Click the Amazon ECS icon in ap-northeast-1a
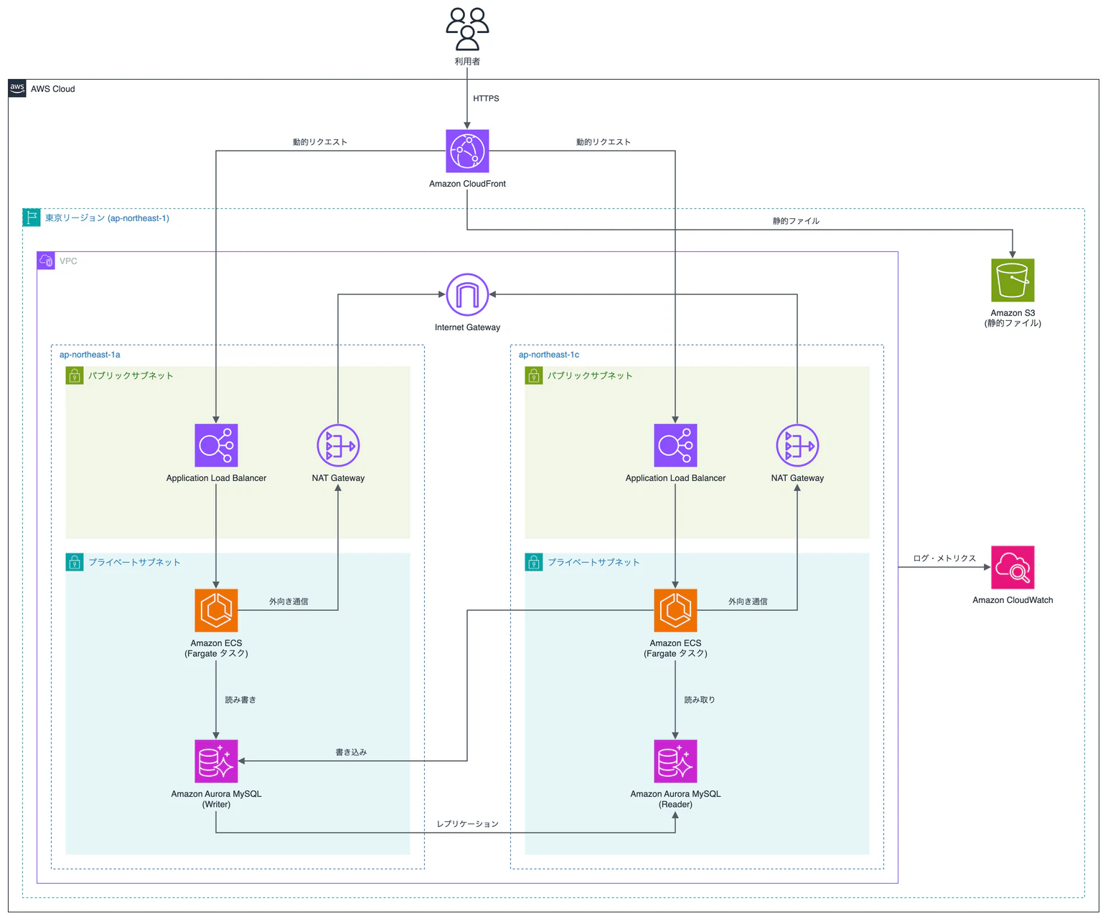The image size is (1108, 921). pos(216,610)
